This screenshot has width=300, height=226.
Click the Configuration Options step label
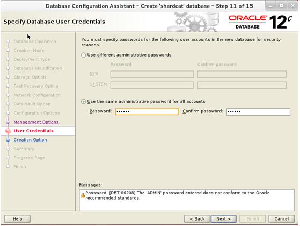coord(36,113)
